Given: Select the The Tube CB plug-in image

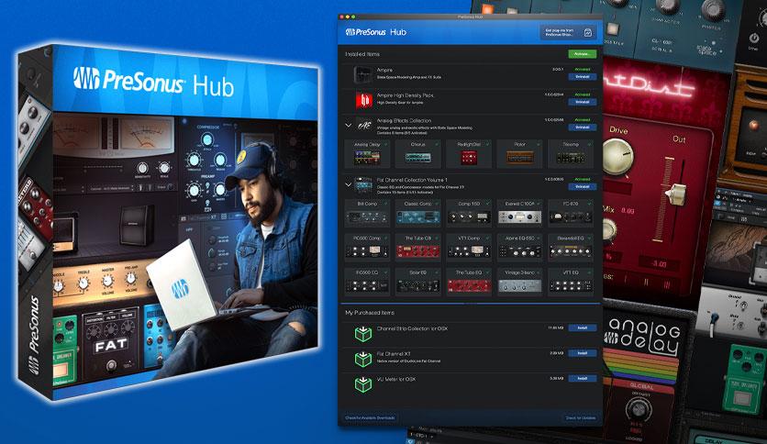Looking at the screenshot, I should pyautogui.click(x=417, y=251).
